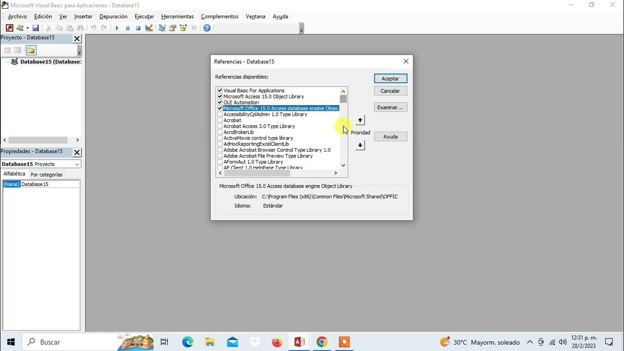624x351 pixels.
Task: Click the Cut scissors toolbar icon
Action: (48, 28)
